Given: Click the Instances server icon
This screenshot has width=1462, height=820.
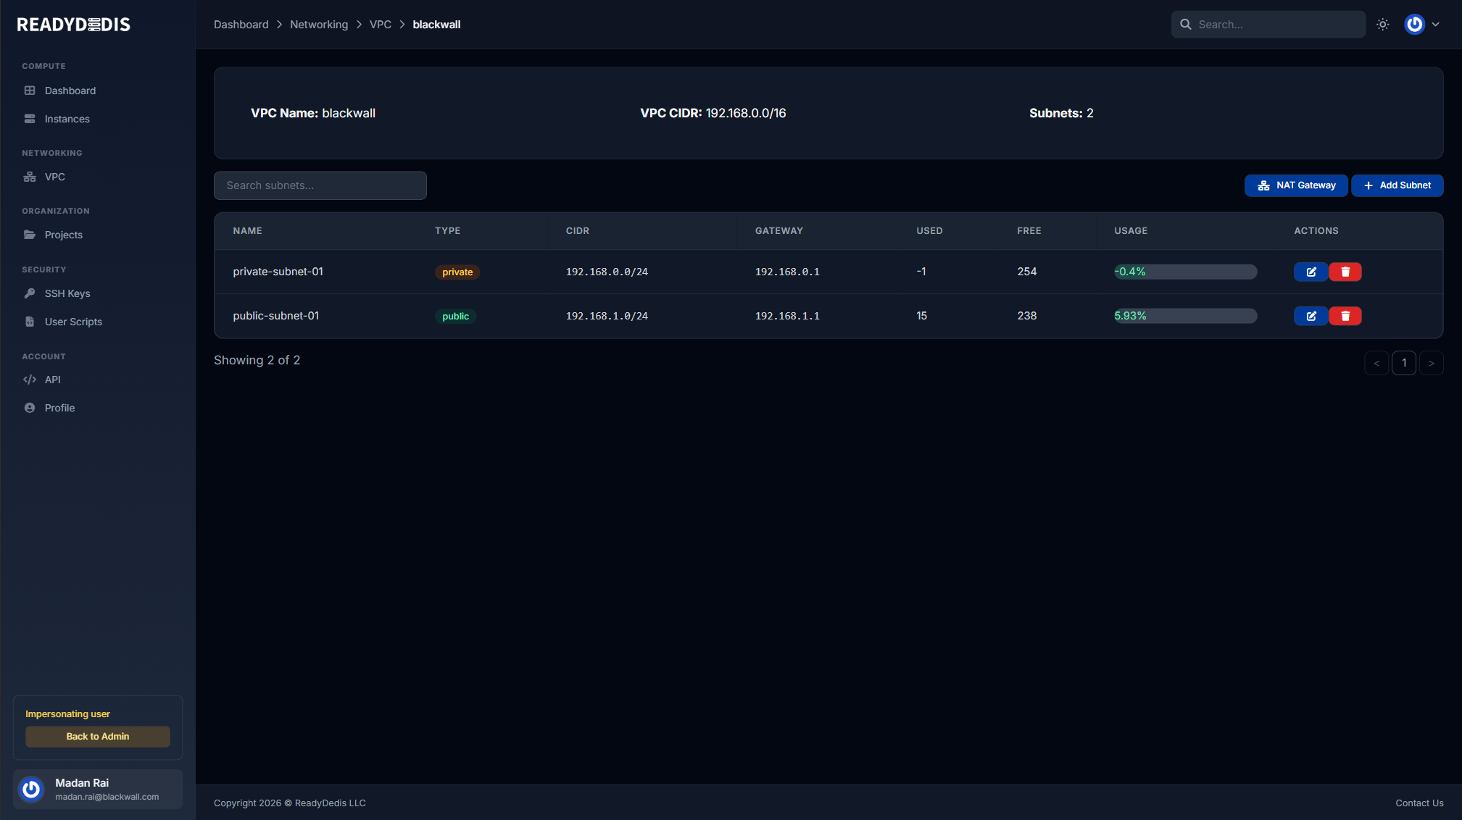Looking at the screenshot, I should [29, 118].
